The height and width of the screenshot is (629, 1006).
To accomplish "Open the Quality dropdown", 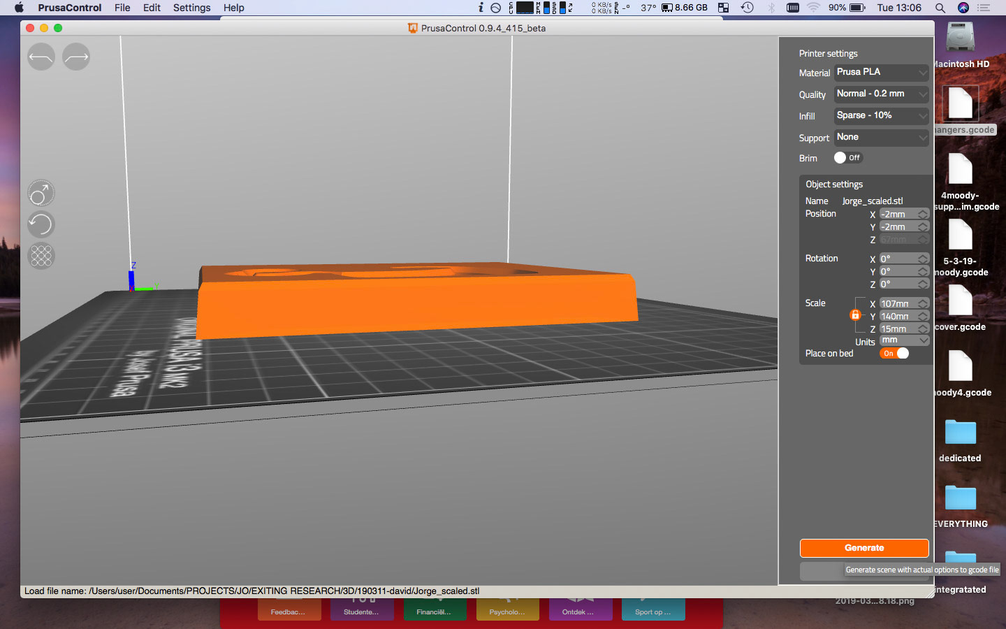I will tap(882, 94).
